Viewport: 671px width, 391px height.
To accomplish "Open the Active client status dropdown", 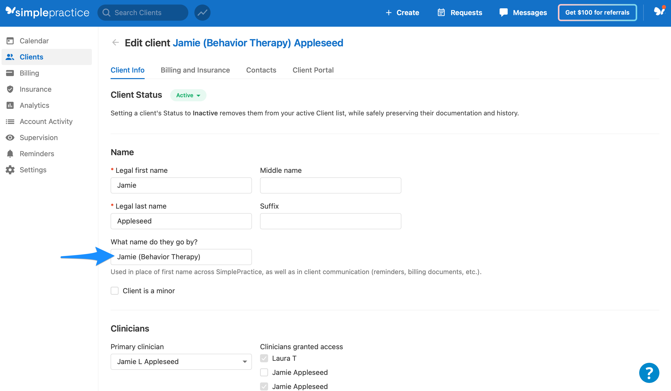I will (x=188, y=95).
